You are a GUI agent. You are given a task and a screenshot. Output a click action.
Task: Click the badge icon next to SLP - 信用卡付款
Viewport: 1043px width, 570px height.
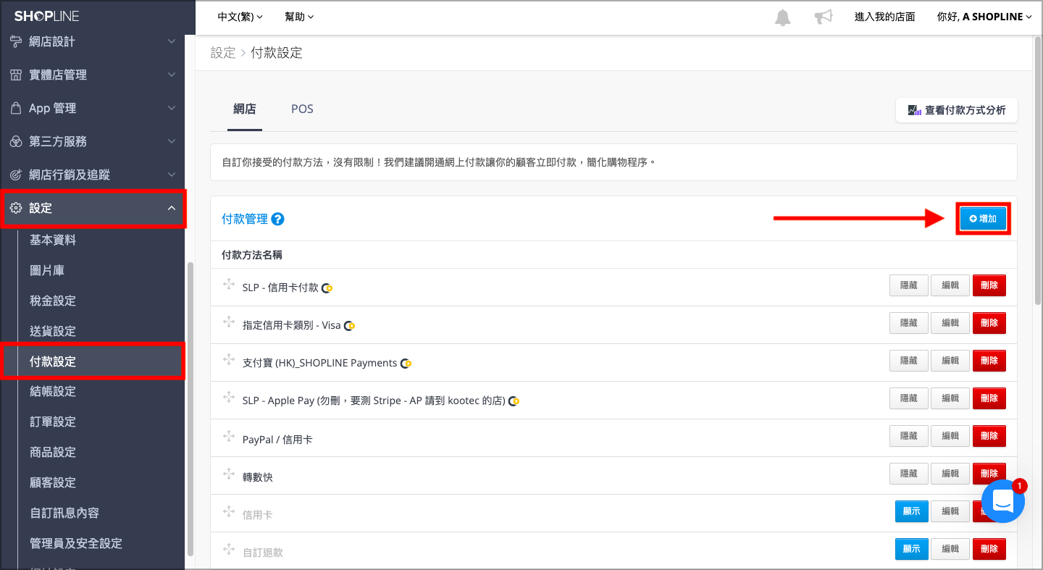tap(327, 288)
